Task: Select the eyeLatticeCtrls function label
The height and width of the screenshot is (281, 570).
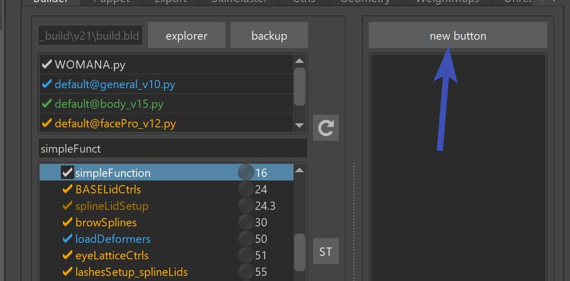Action: pyautogui.click(x=111, y=255)
